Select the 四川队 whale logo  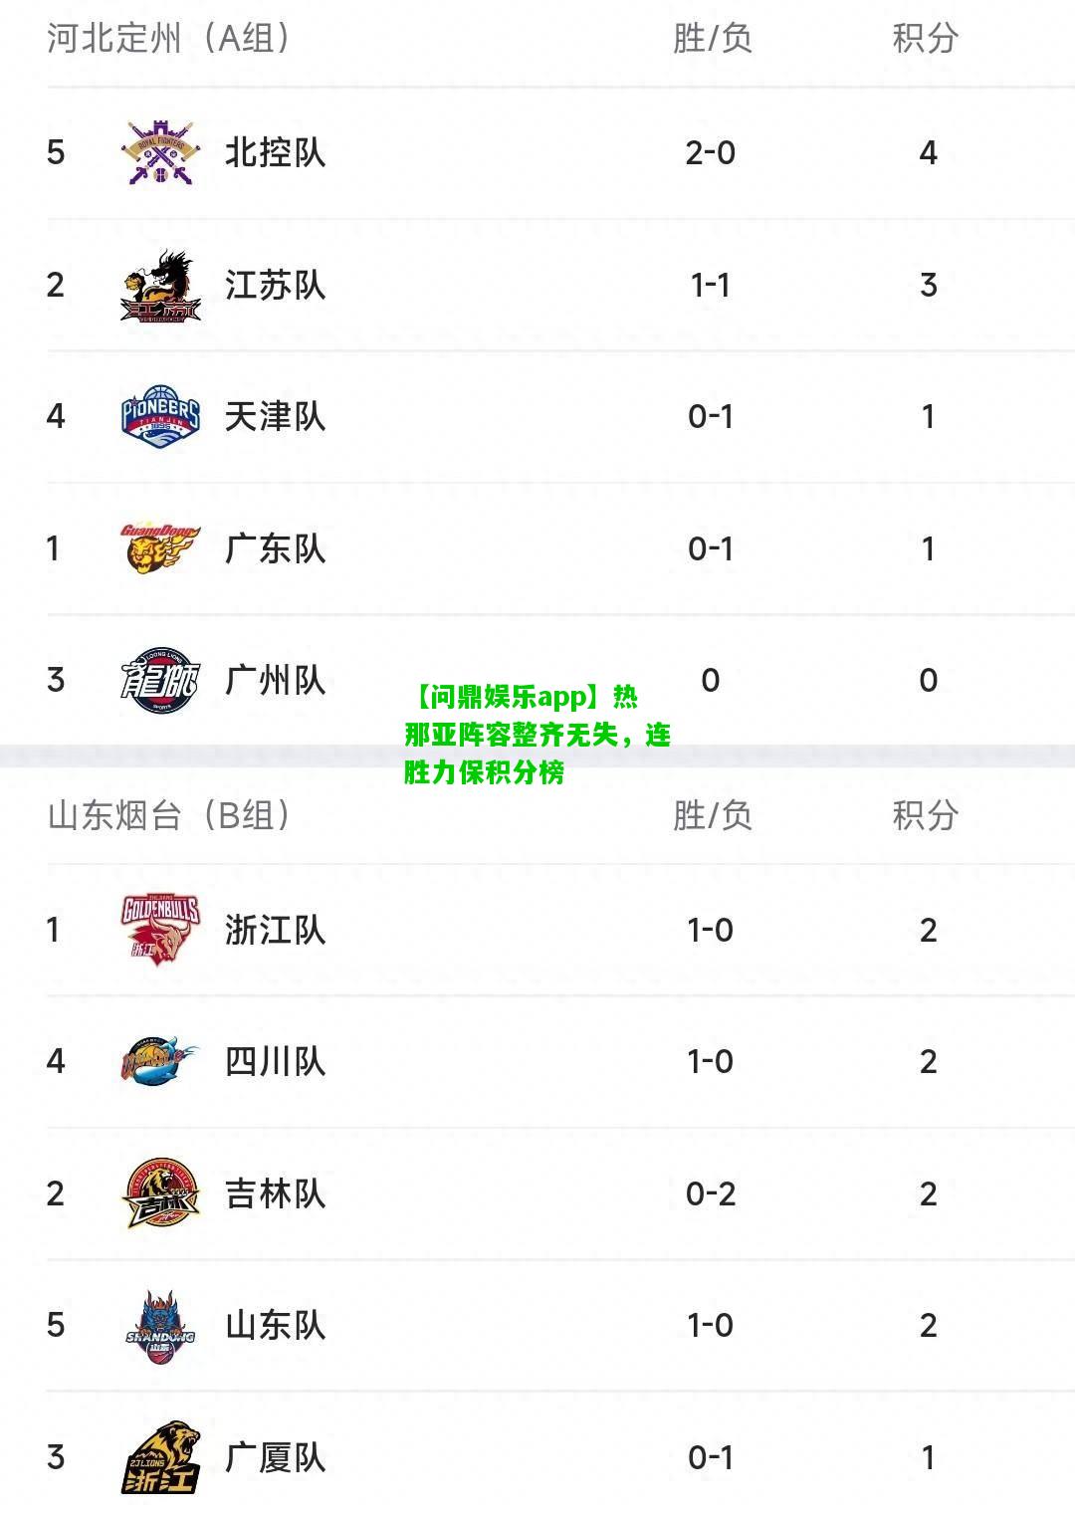pyautogui.click(x=160, y=1061)
